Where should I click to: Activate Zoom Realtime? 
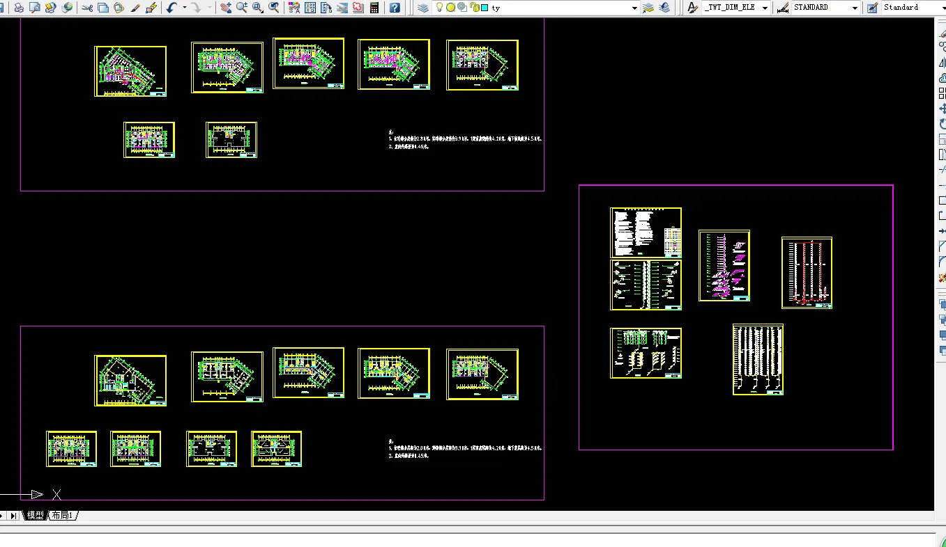[x=242, y=8]
